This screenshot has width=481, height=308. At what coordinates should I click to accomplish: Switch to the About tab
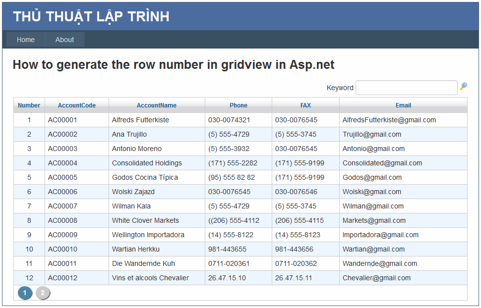point(64,40)
